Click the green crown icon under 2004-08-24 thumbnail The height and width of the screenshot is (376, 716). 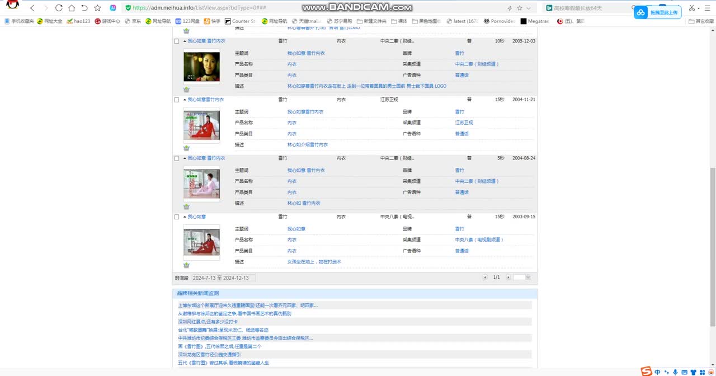[186, 206]
